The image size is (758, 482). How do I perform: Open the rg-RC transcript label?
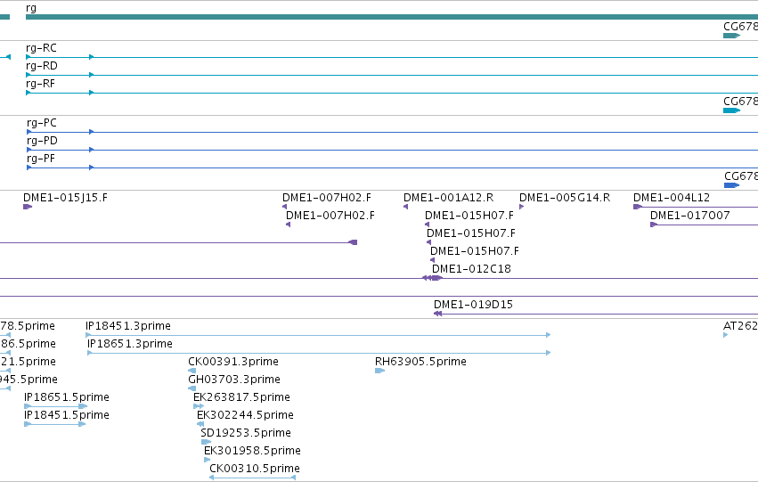(41, 48)
